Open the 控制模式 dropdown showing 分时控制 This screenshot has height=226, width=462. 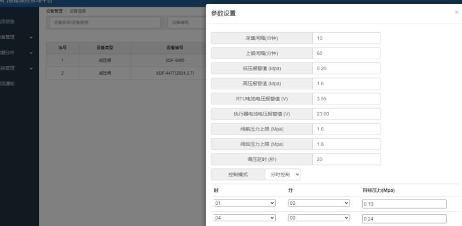click(283, 175)
